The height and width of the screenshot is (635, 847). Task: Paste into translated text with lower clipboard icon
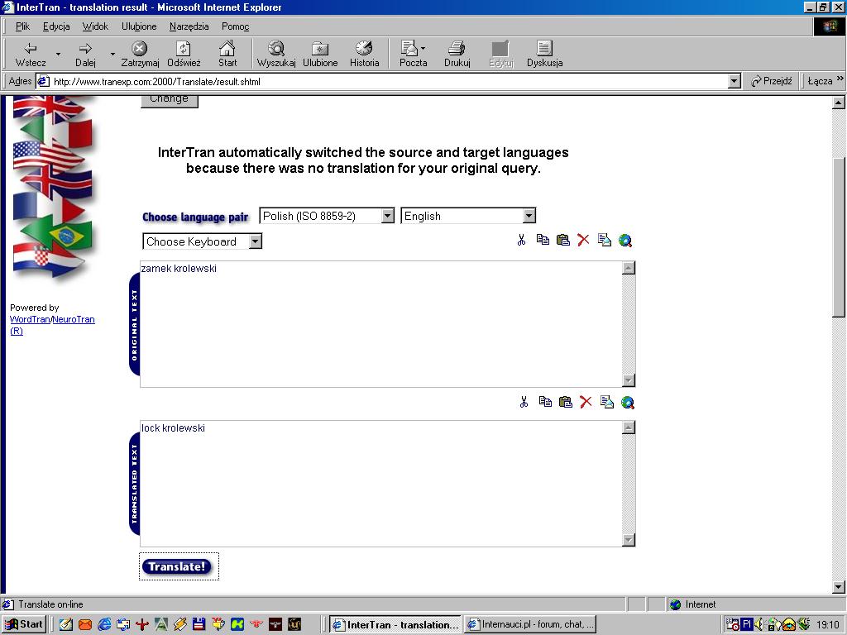click(x=565, y=402)
